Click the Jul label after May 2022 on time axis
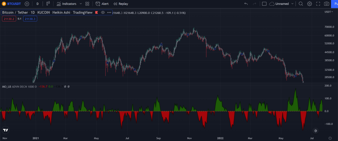 (312, 138)
